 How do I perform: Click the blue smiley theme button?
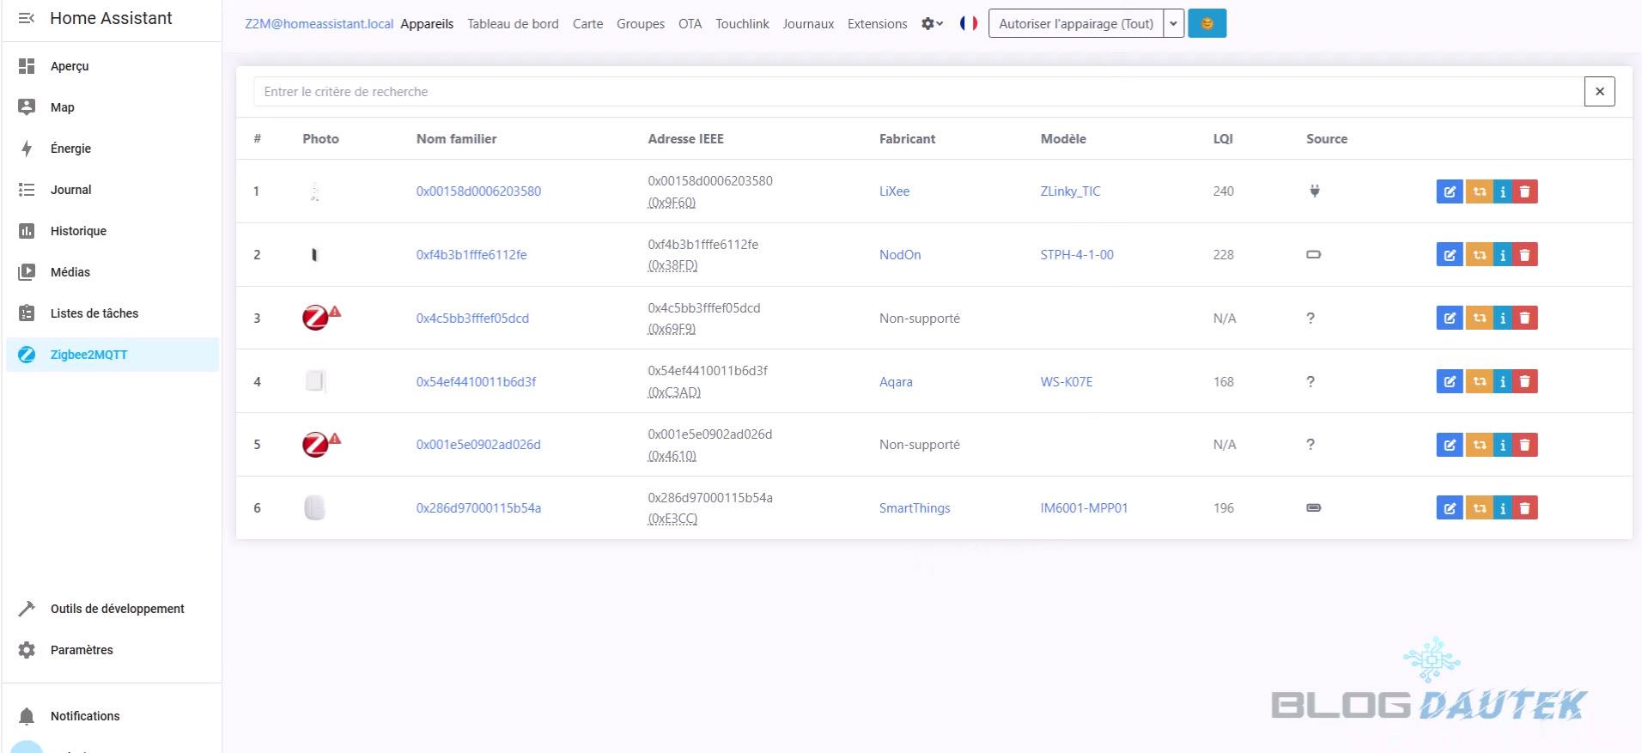click(1207, 23)
